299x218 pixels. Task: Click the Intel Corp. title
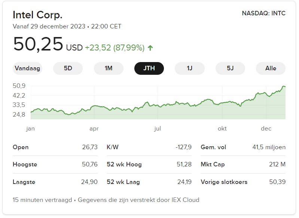[37, 15]
